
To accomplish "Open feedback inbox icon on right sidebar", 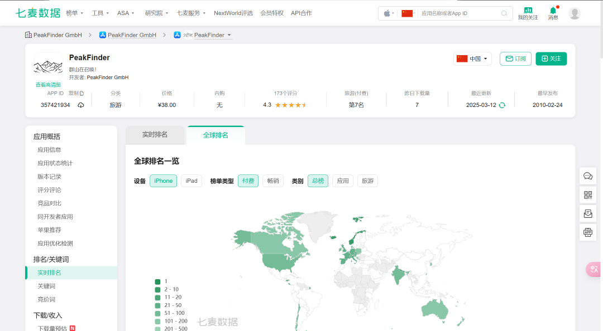I will [587, 213].
